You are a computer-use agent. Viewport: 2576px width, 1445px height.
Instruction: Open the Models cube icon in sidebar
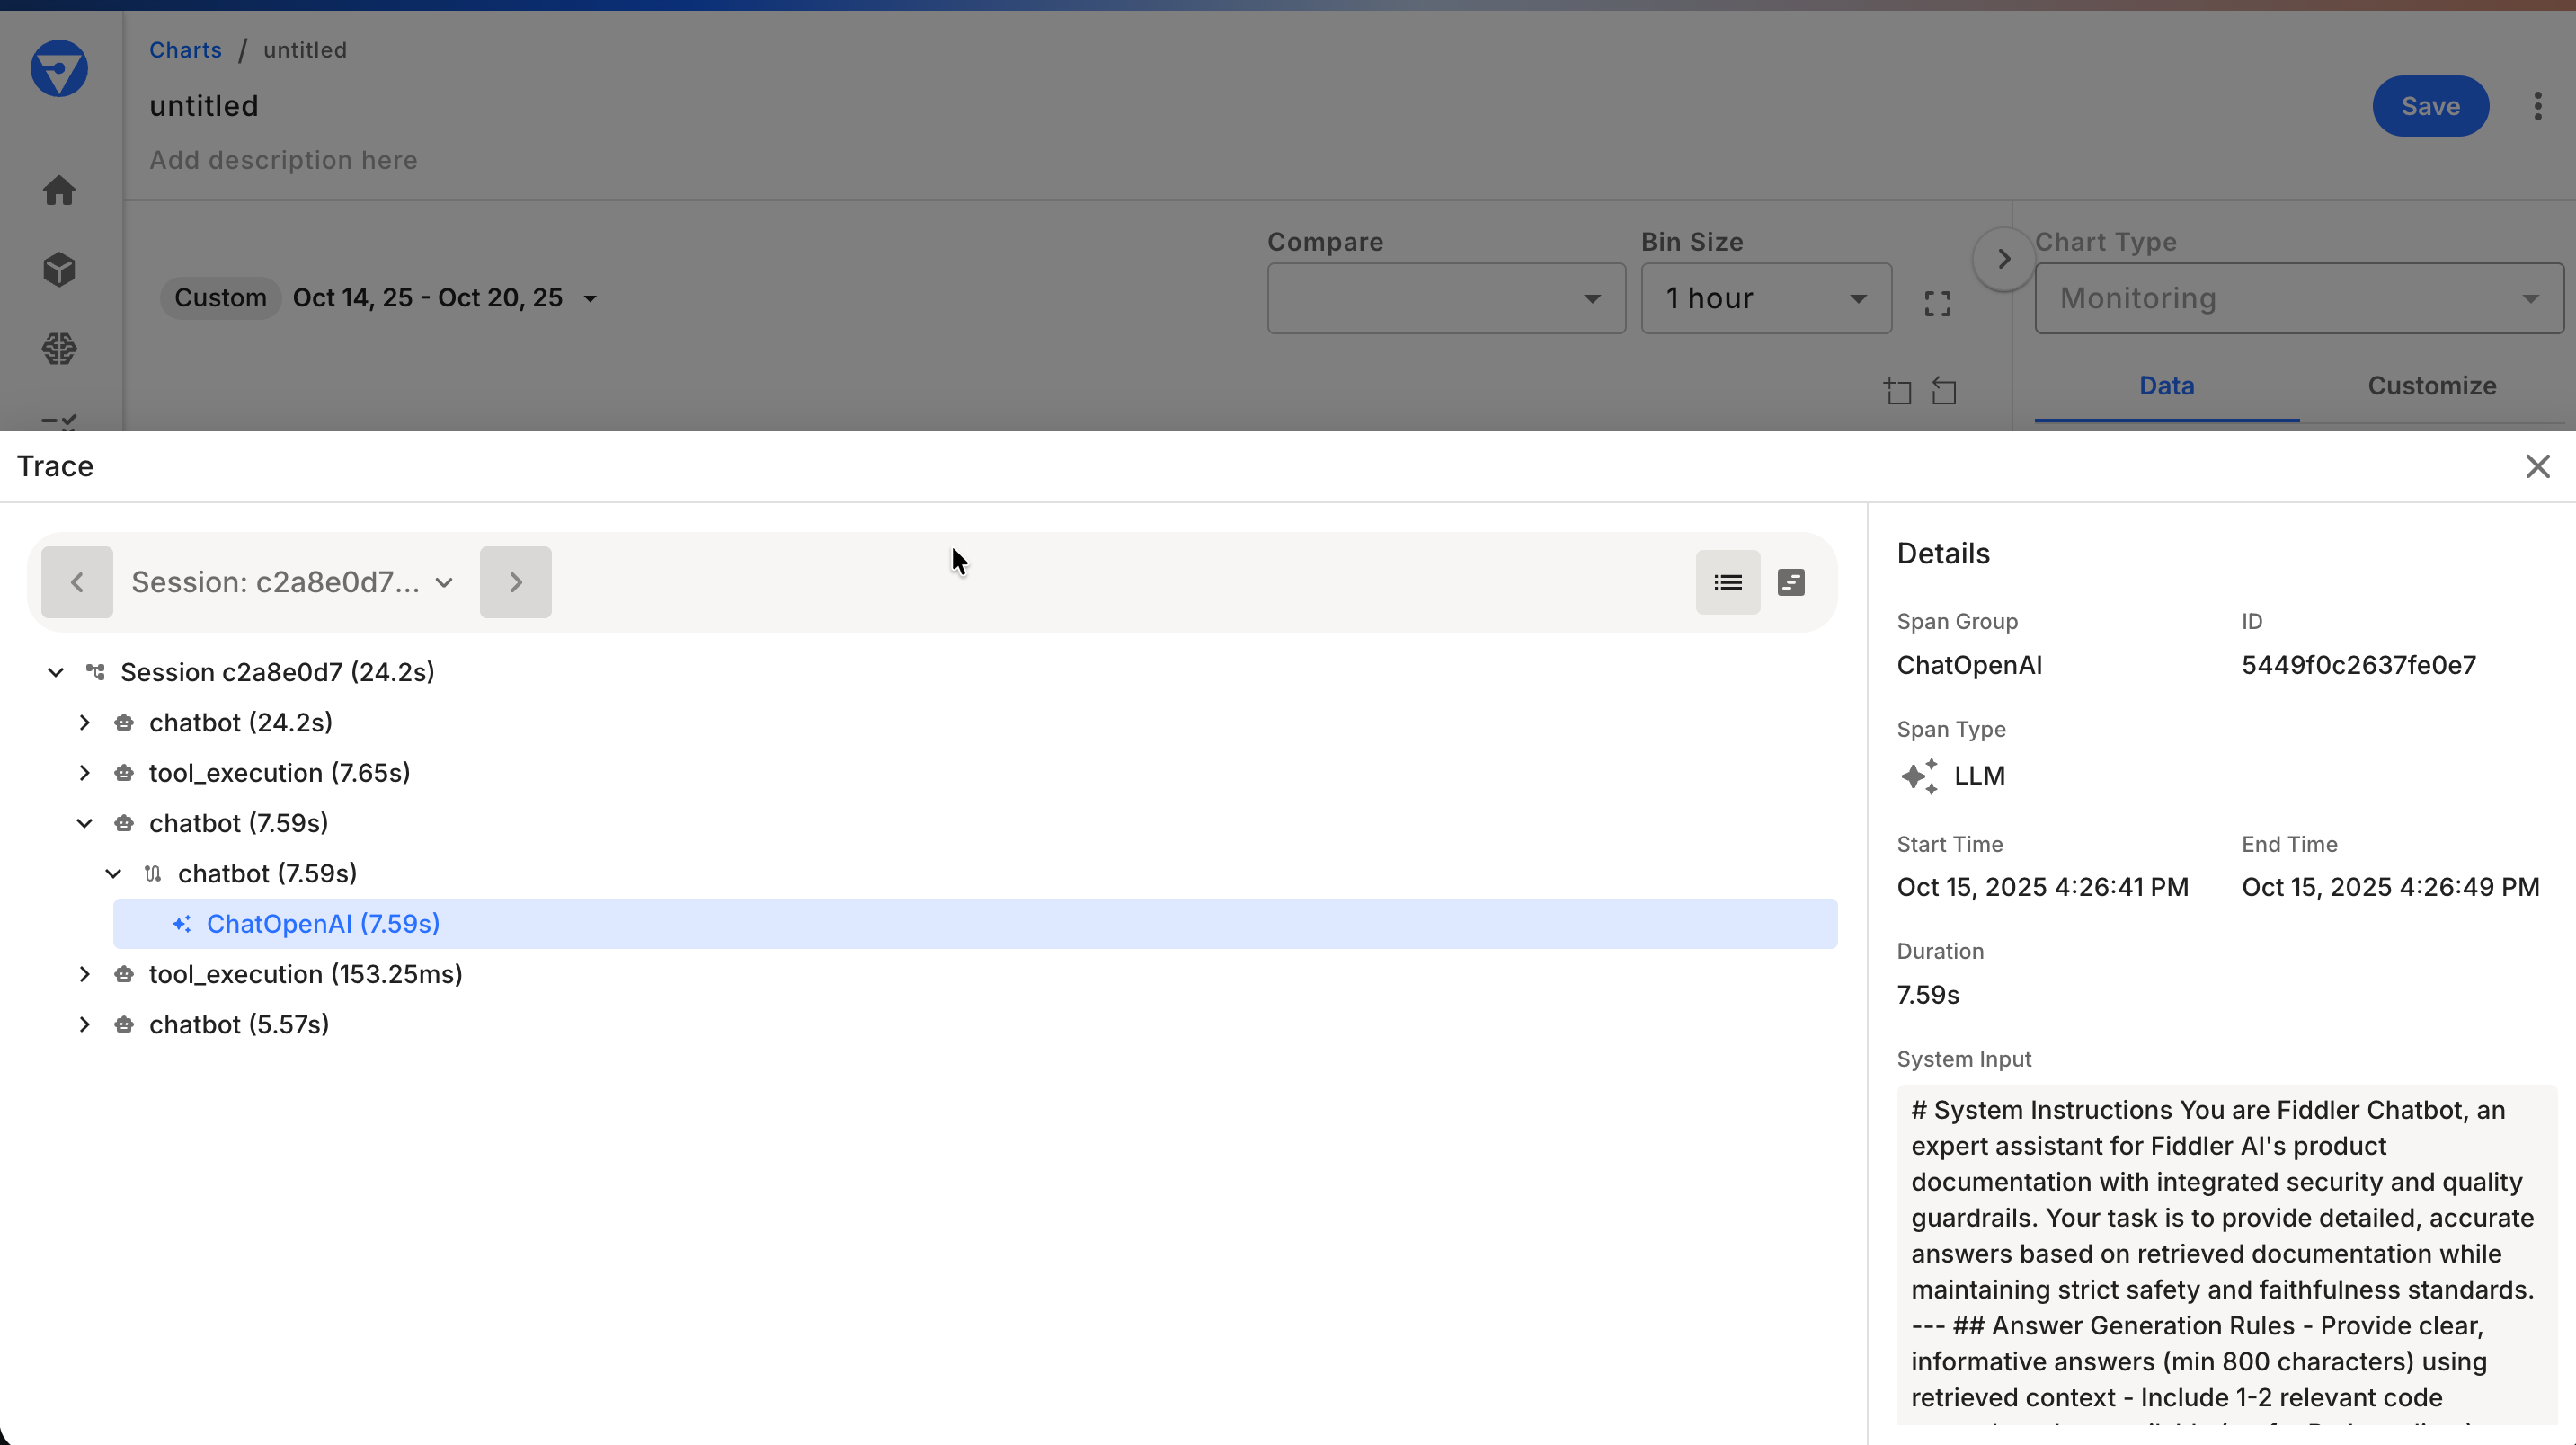(59, 269)
